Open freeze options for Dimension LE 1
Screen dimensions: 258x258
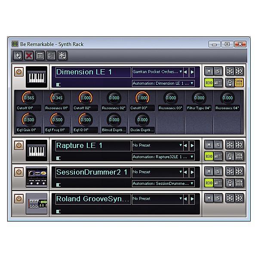(239, 71)
